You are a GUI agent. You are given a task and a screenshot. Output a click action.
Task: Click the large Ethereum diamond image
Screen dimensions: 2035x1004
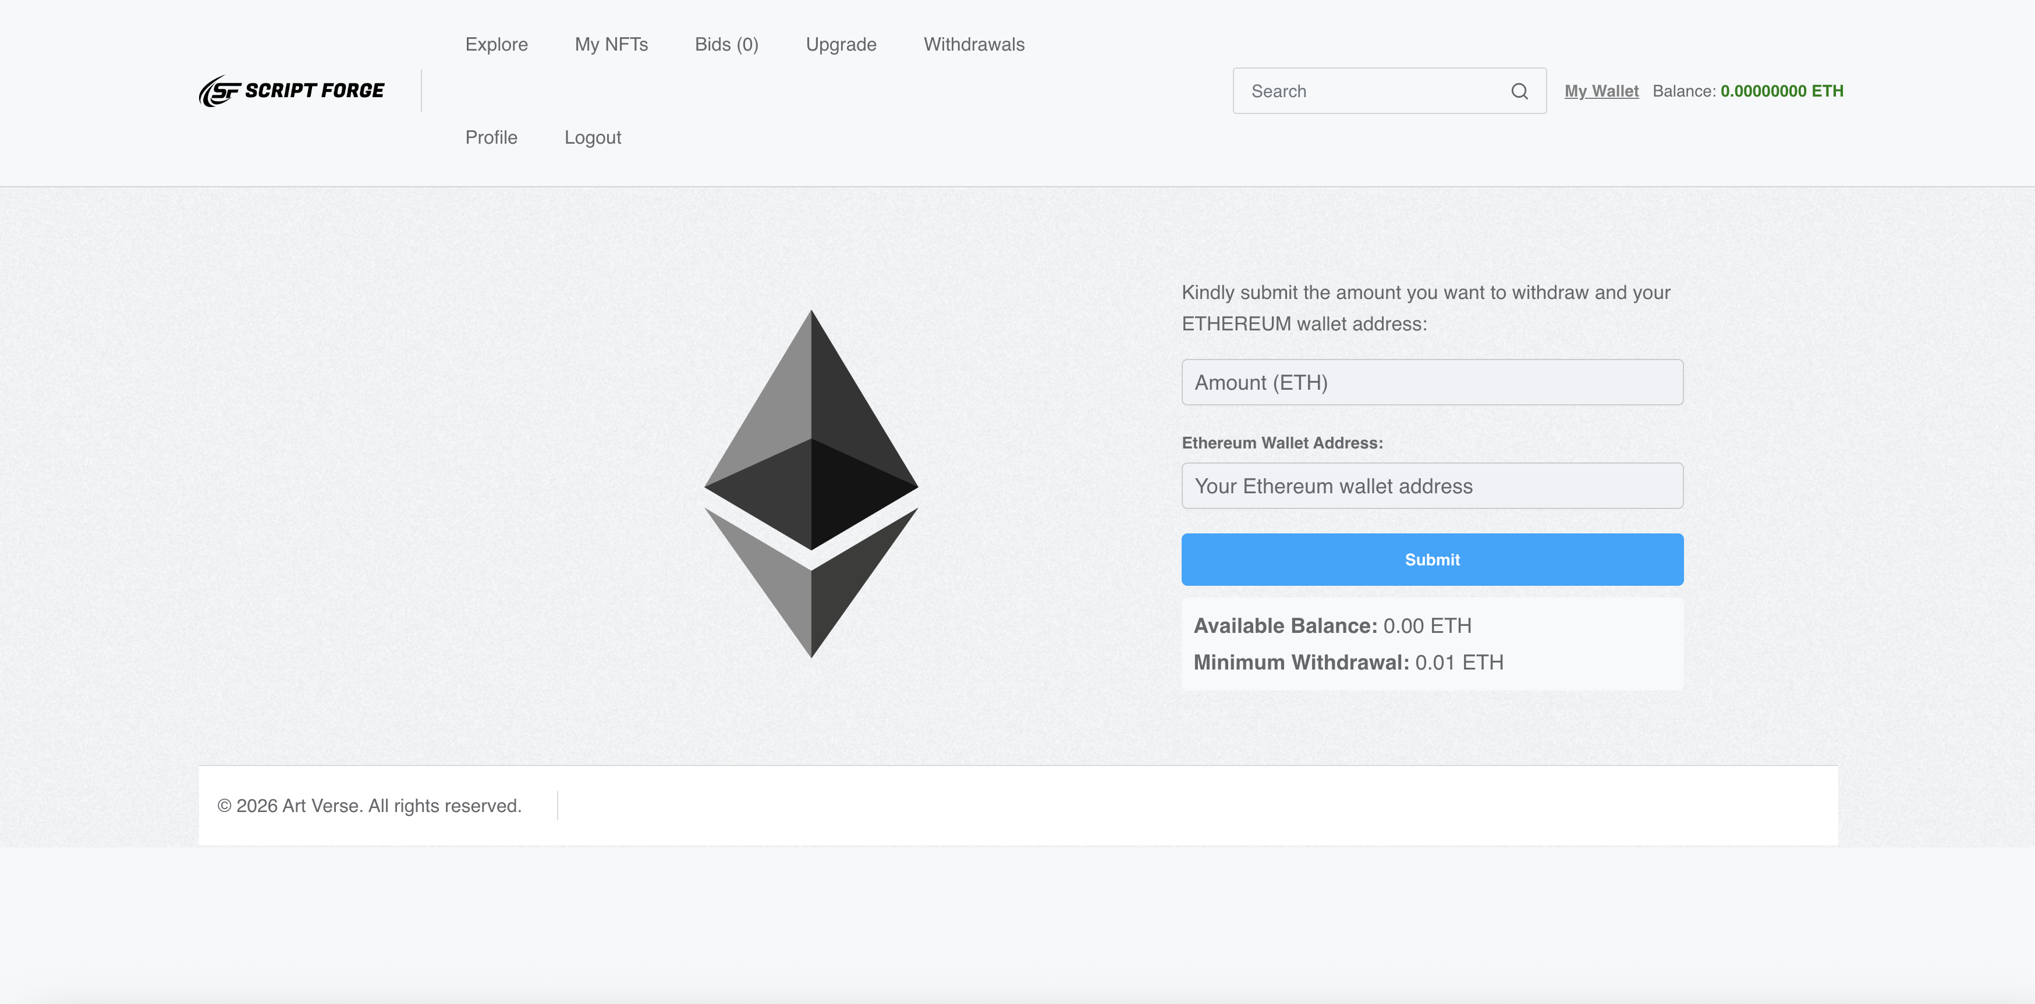(811, 483)
